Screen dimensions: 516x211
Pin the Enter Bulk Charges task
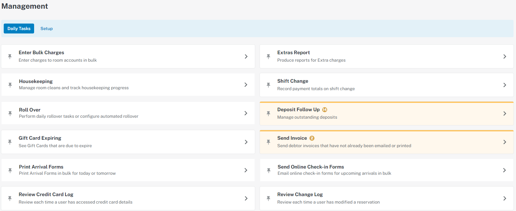10,56
